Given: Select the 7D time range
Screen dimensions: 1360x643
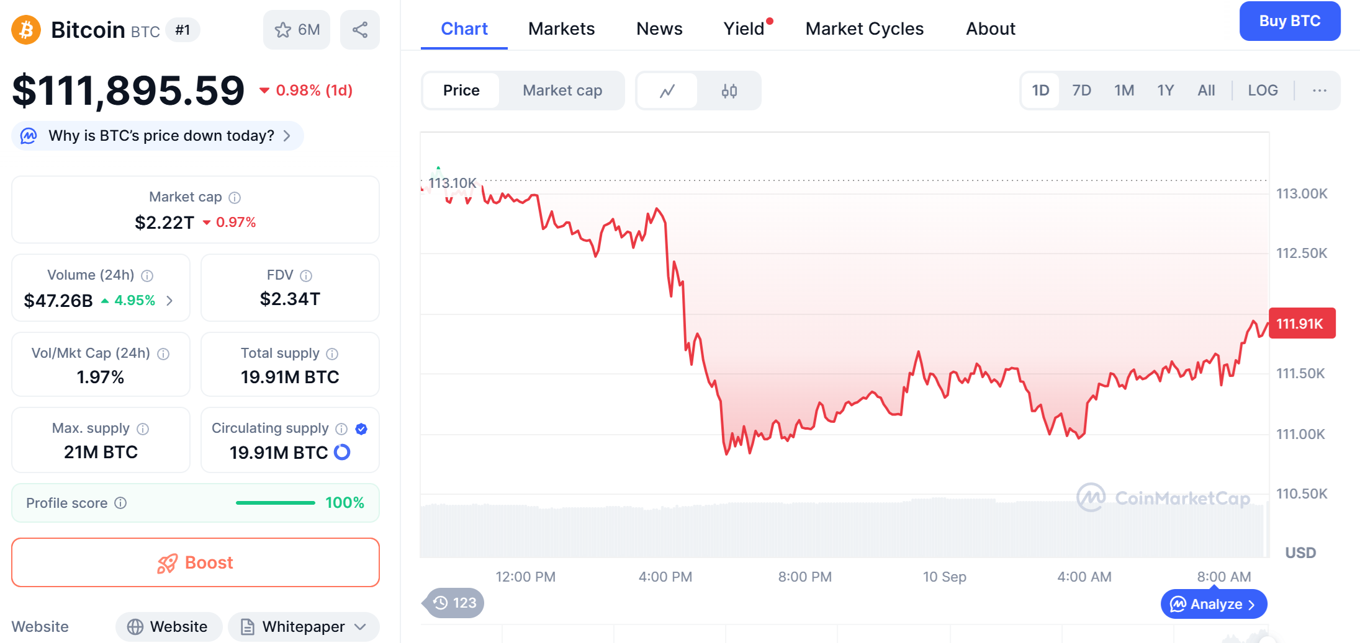Looking at the screenshot, I should tap(1081, 91).
